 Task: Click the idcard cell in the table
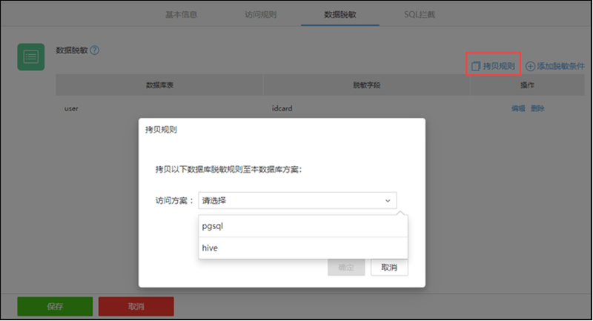(282, 108)
